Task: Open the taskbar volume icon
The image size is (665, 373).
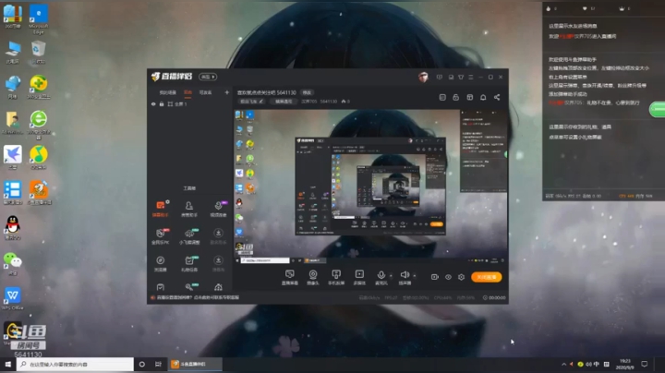Action: coord(588,364)
